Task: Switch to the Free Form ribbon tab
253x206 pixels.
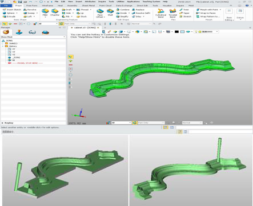Action: coord(32,6)
